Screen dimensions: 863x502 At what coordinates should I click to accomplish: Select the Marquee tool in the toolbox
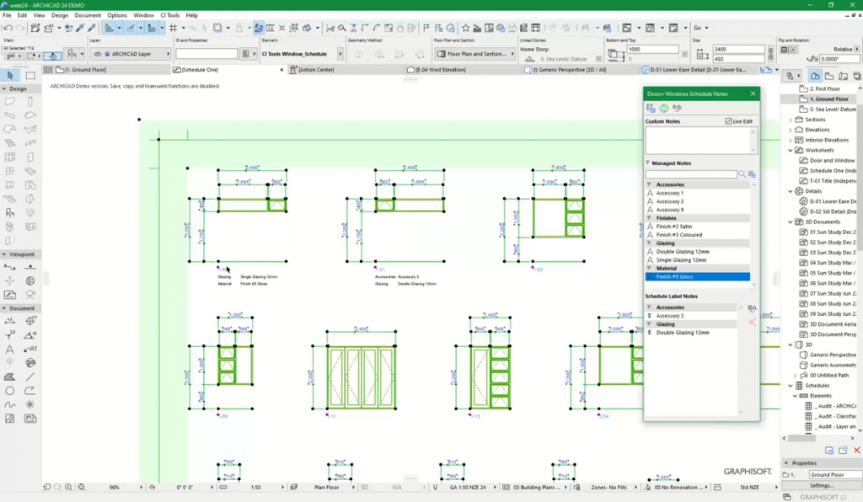coord(30,75)
